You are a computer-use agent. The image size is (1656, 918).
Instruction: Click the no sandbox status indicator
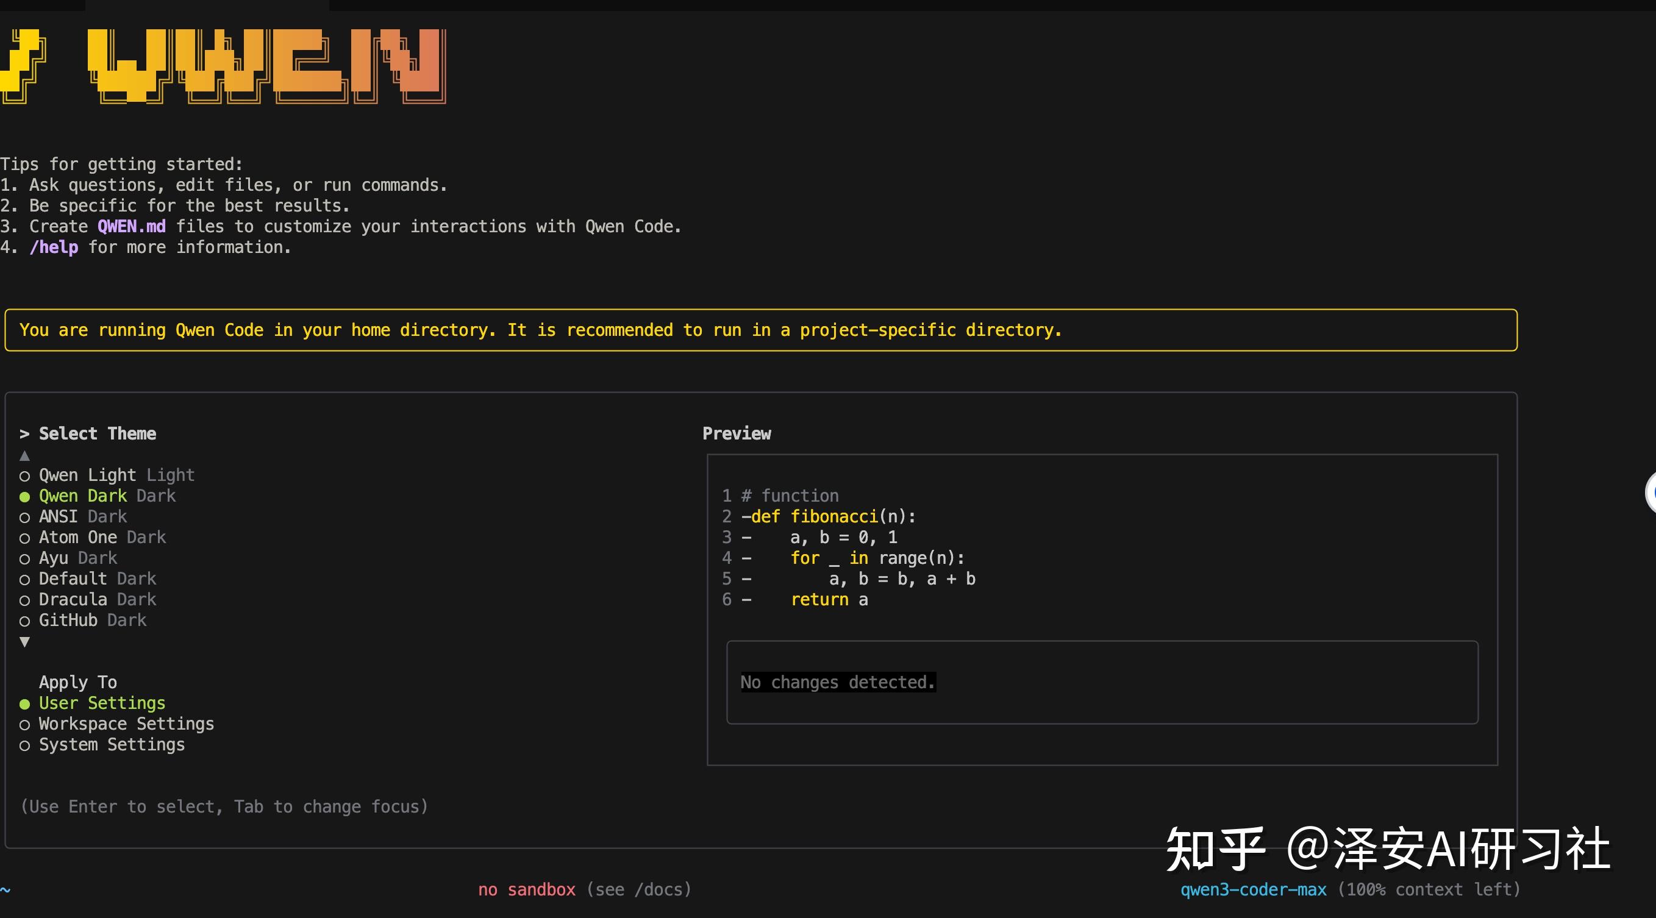click(x=527, y=890)
